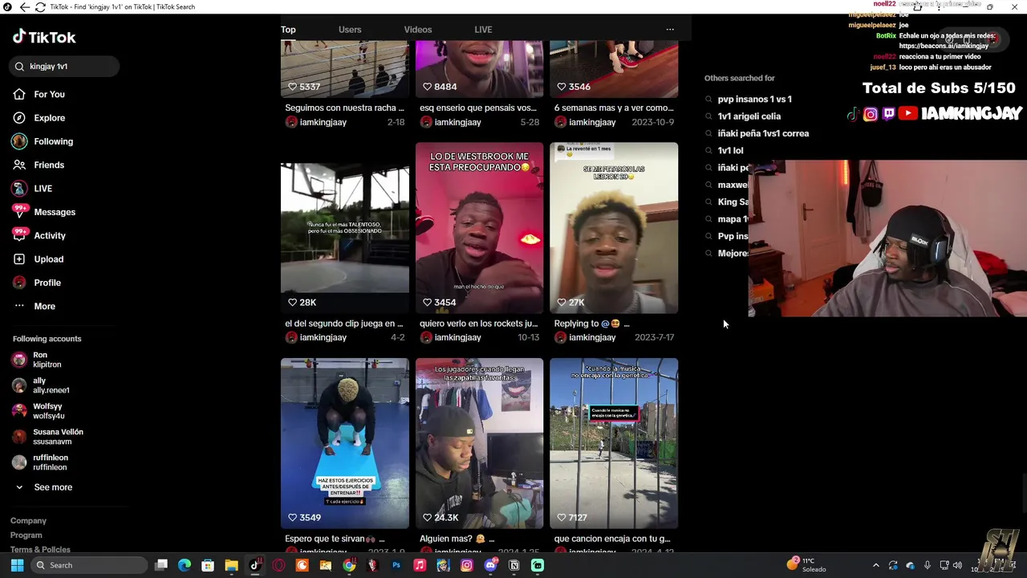The height and width of the screenshot is (578, 1027).
Task: Open the Explore page
Action: click(x=39, y=118)
